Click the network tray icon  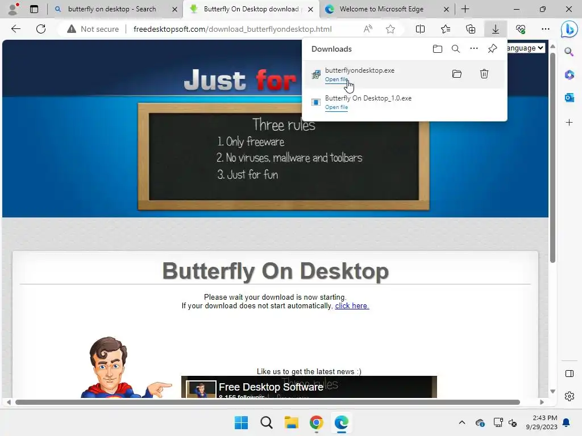(498, 422)
